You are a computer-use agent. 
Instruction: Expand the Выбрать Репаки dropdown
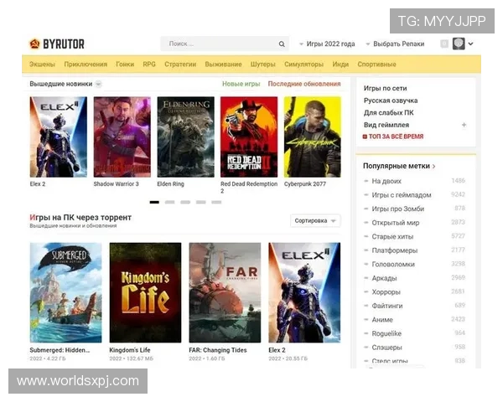(395, 44)
